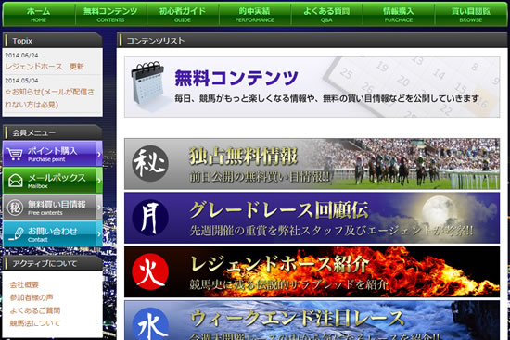Screen dimensions: 510x340
Task: Click the gray 秘 circle on 独占無料情報 banner
Action: (150, 163)
